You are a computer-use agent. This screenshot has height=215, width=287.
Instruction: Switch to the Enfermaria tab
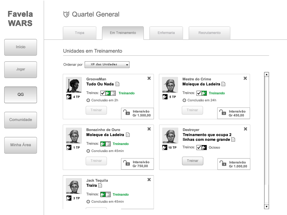pyautogui.click(x=166, y=33)
